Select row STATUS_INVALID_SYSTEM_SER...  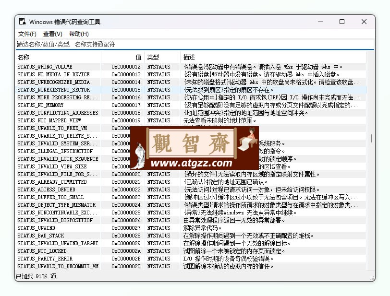(x=191, y=143)
